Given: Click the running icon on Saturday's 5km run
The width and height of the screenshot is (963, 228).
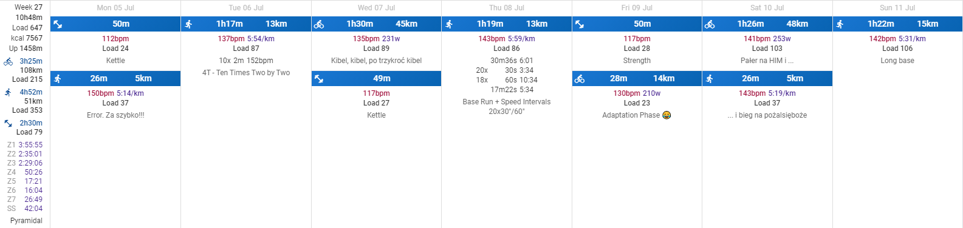Looking at the screenshot, I should coord(710,79).
